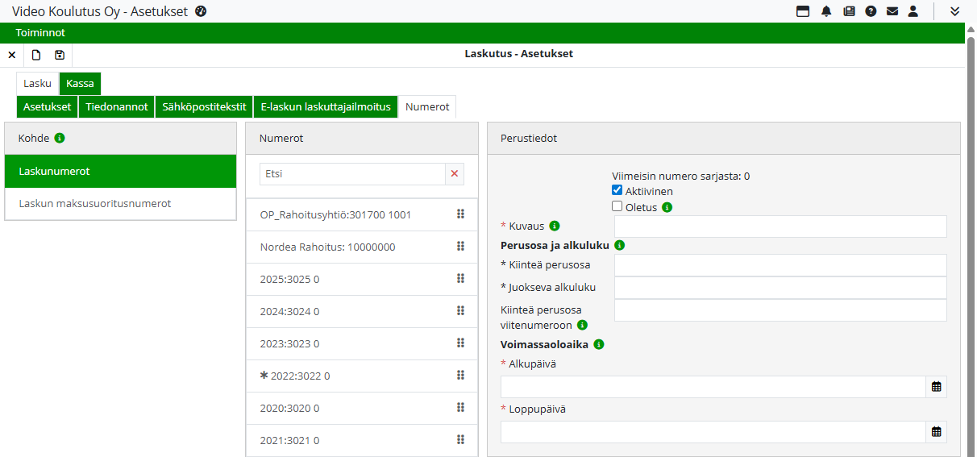This screenshot has height=457, width=977.
Task: Click the new document icon
Action: pos(36,55)
